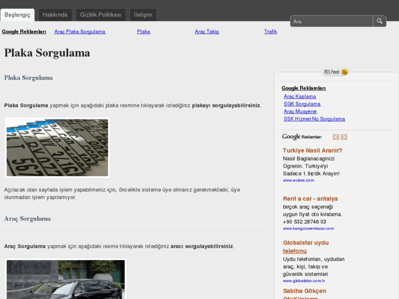Open the SGK Sorgulama link
Image resolution: width=399 pixels, height=299 pixels.
point(302,104)
